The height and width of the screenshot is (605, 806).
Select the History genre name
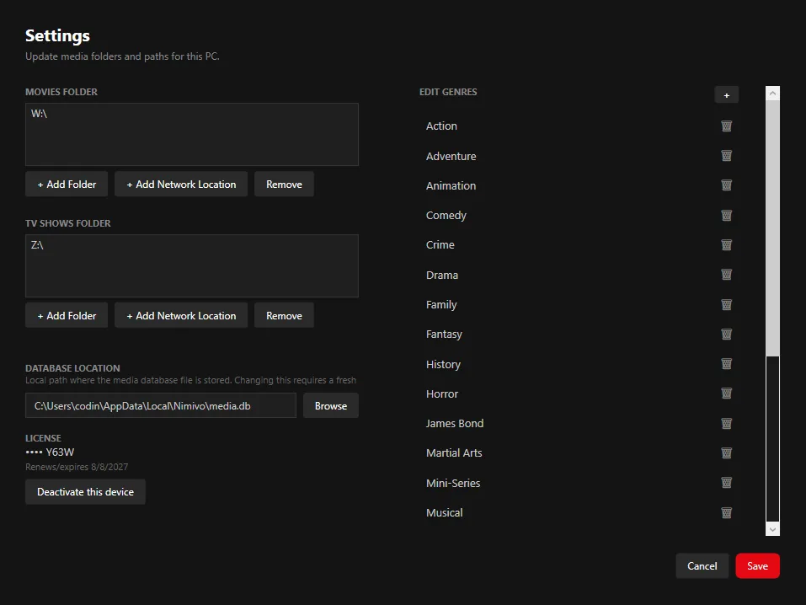click(443, 364)
